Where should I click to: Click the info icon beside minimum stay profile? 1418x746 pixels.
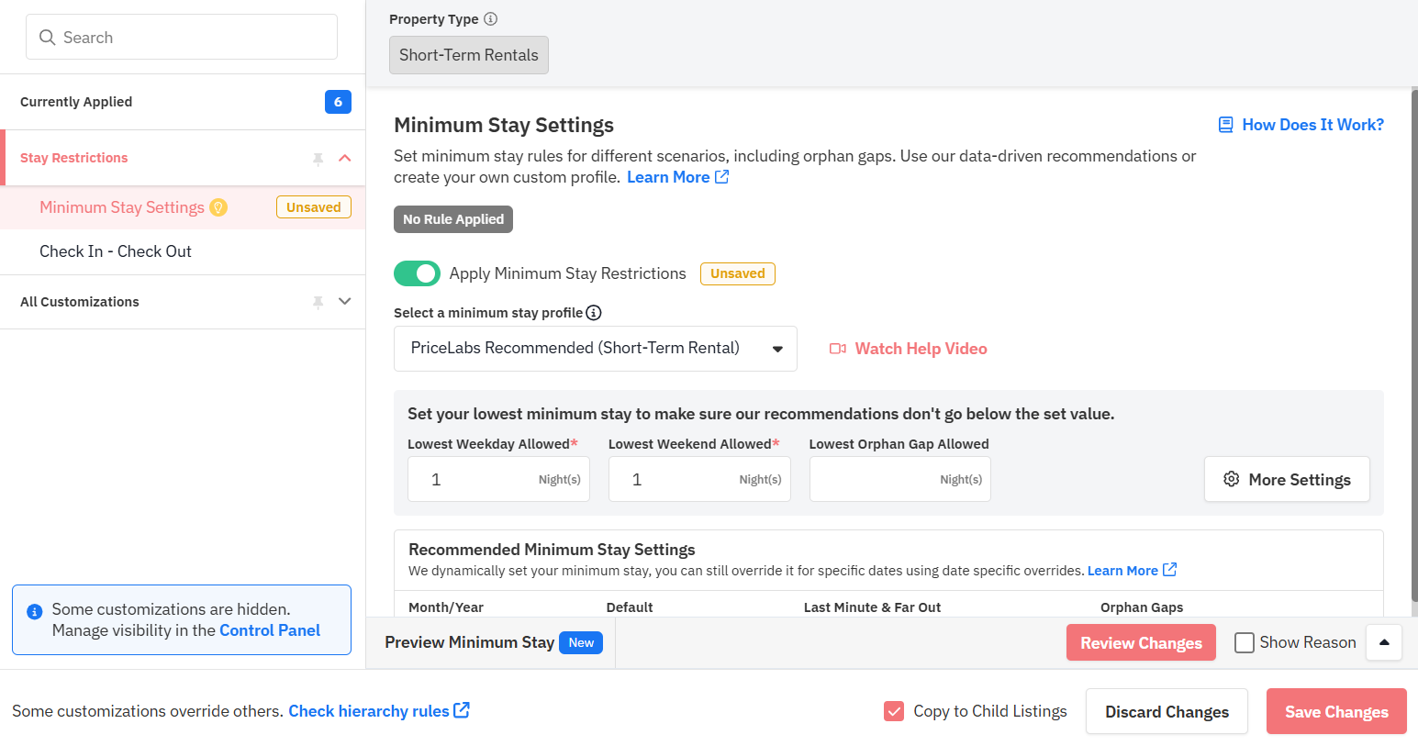tap(594, 313)
